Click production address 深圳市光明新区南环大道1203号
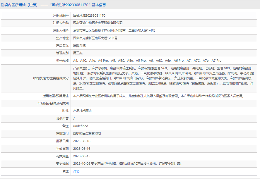This screenshot has width=260, height=179. click(95, 38)
